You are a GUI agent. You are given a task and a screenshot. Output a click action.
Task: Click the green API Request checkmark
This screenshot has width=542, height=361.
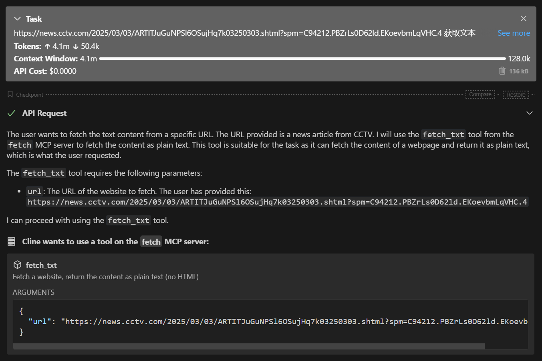tap(12, 114)
